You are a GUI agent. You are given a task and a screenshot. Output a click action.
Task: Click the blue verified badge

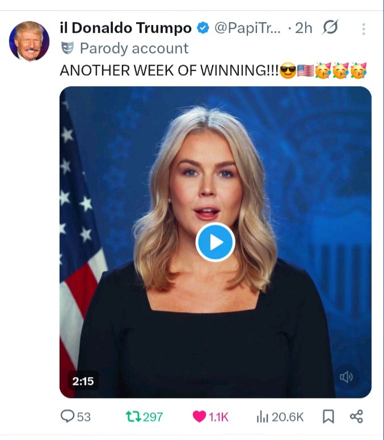pos(202,28)
